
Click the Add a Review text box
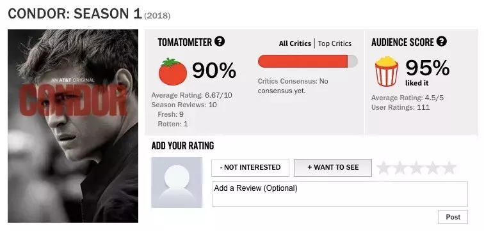coord(339,194)
